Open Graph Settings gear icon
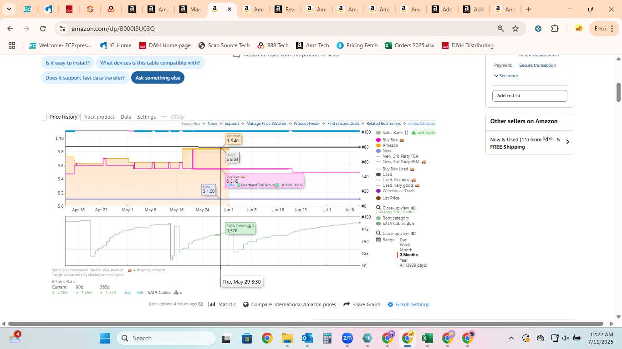Screen dimensions: 622x349 click(390, 304)
